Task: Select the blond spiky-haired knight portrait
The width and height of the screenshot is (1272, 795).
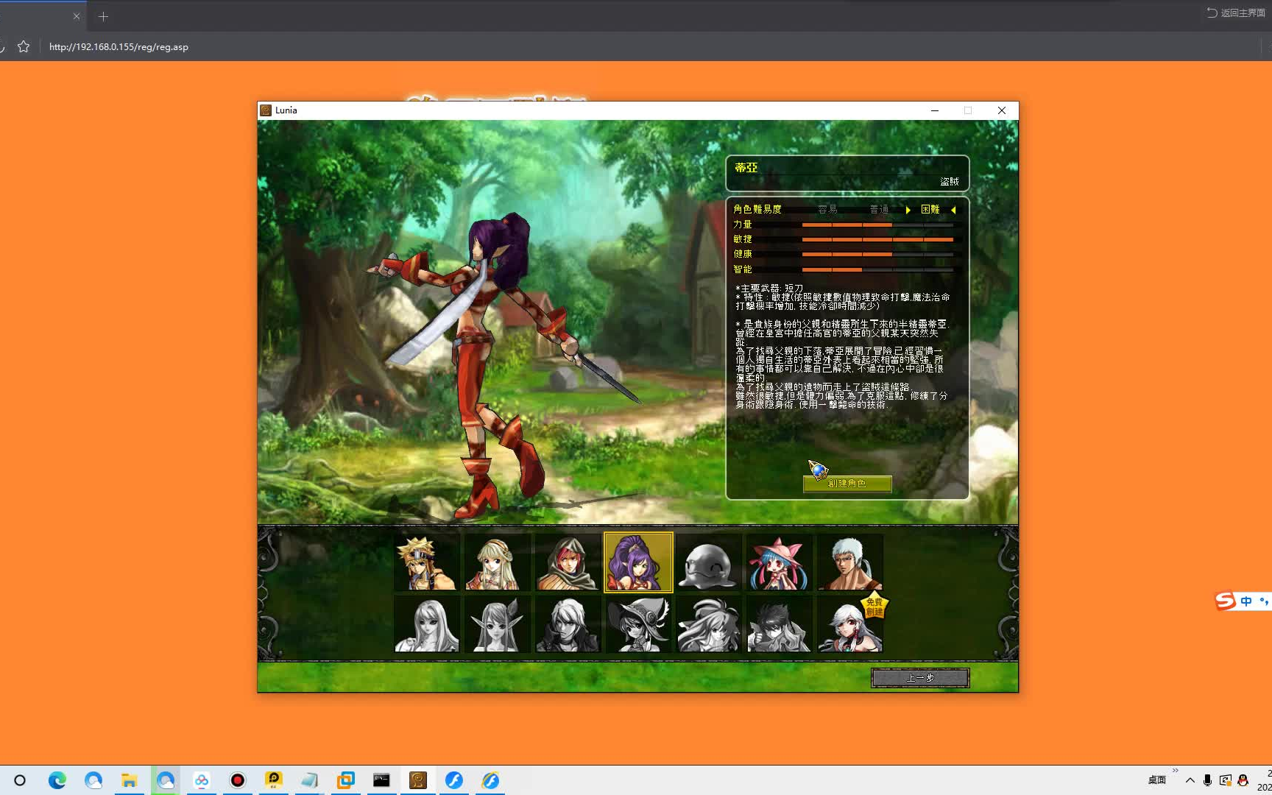Action: tap(426, 562)
